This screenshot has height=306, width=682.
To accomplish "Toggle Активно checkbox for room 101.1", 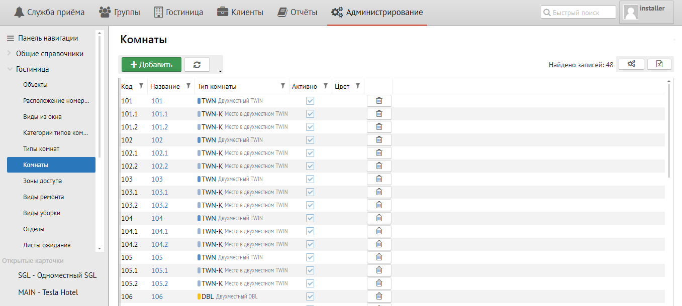I will point(310,114).
